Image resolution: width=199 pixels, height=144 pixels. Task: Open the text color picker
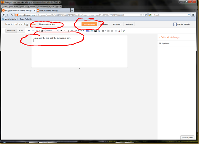(x=77, y=31)
